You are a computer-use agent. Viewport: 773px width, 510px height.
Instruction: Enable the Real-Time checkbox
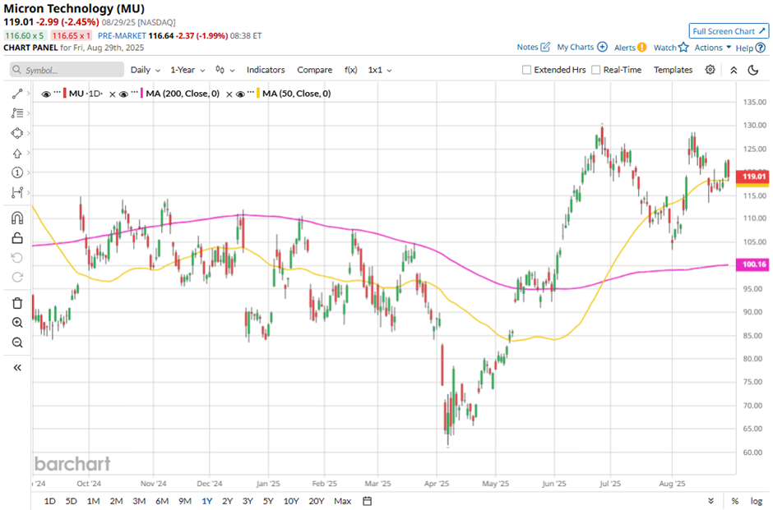(x=596, y=70)
